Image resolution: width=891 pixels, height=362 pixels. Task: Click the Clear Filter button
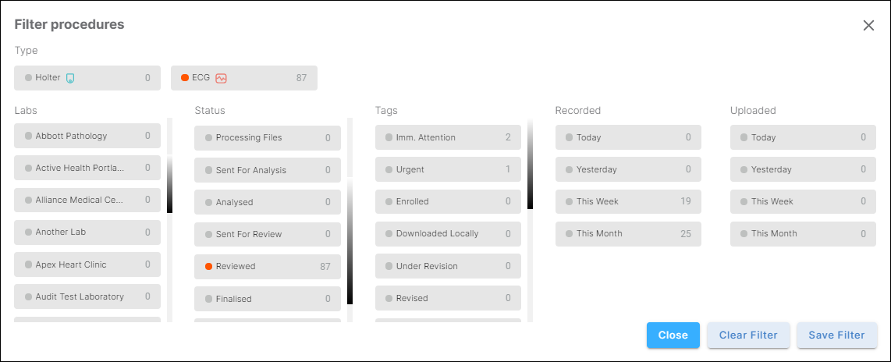click(x=748, y=335)
